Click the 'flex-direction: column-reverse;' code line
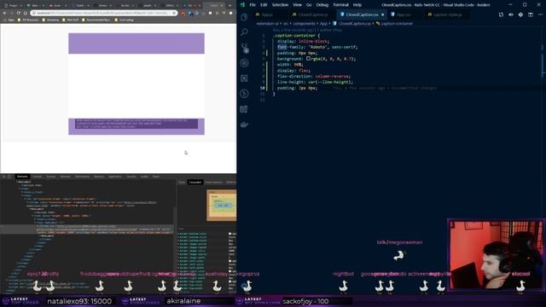Image resolution: width=546 pixels, height=307 pixels. [x=314, y=76]
